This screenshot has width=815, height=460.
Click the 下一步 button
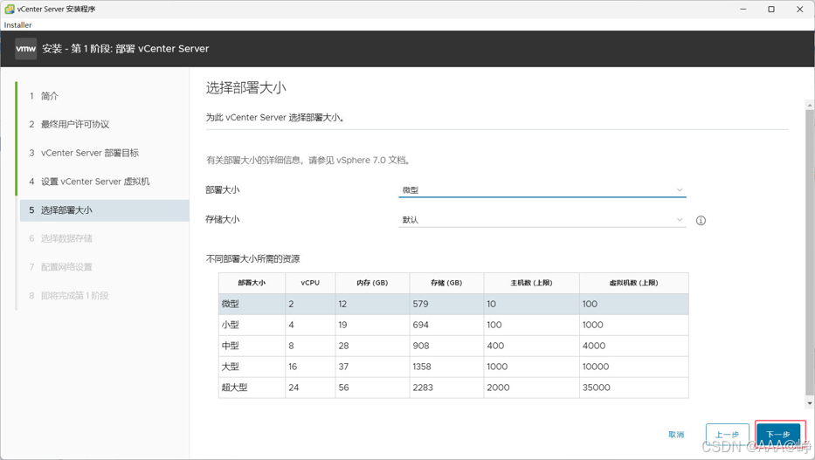[778, 435]
